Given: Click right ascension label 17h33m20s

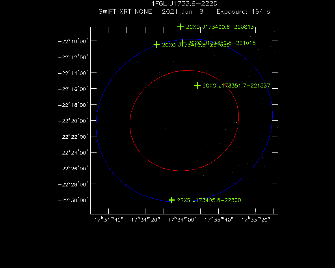Looking at the screenshot, I should [255, 220].
